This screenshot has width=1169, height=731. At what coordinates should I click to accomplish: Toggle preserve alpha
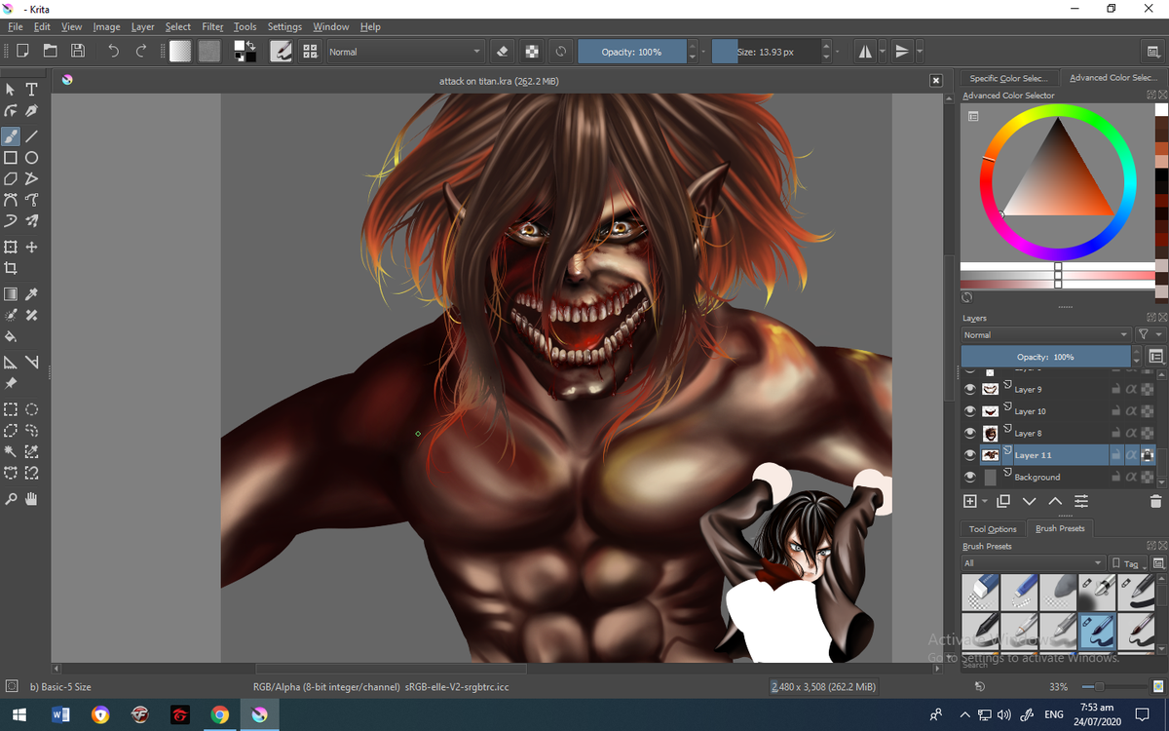532,51
